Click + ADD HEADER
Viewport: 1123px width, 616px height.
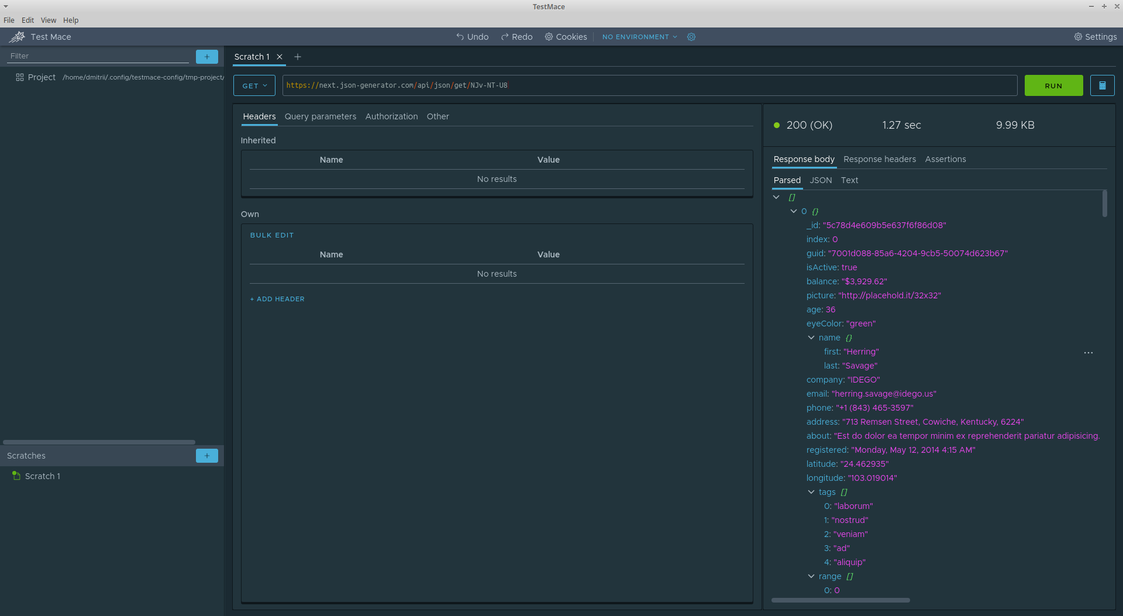(277, 299)
